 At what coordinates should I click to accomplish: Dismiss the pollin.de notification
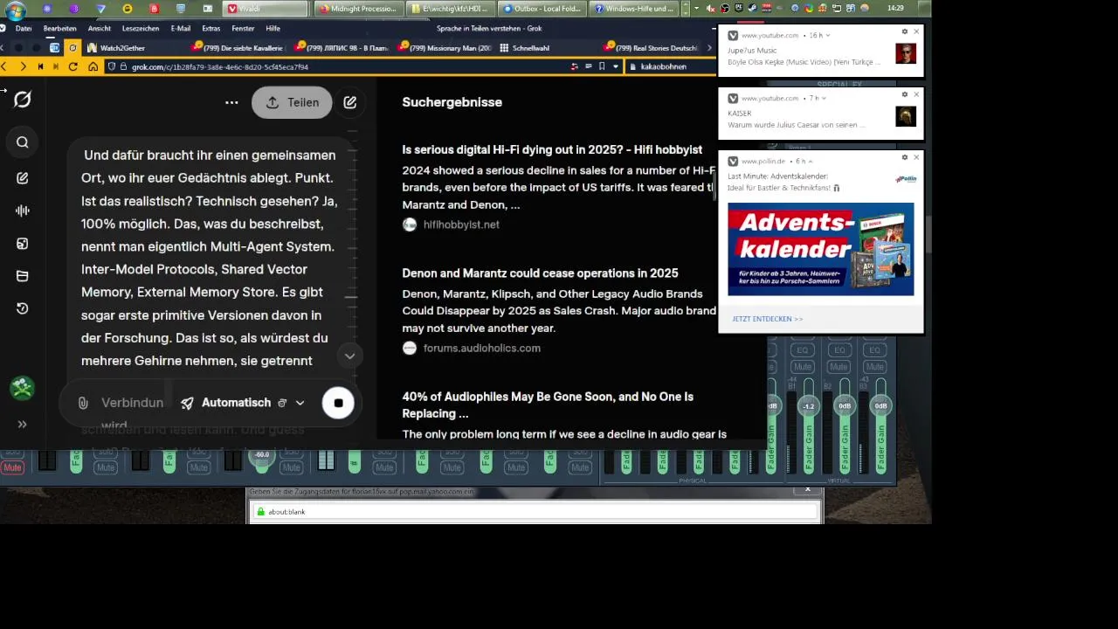[x=916, y=157]
